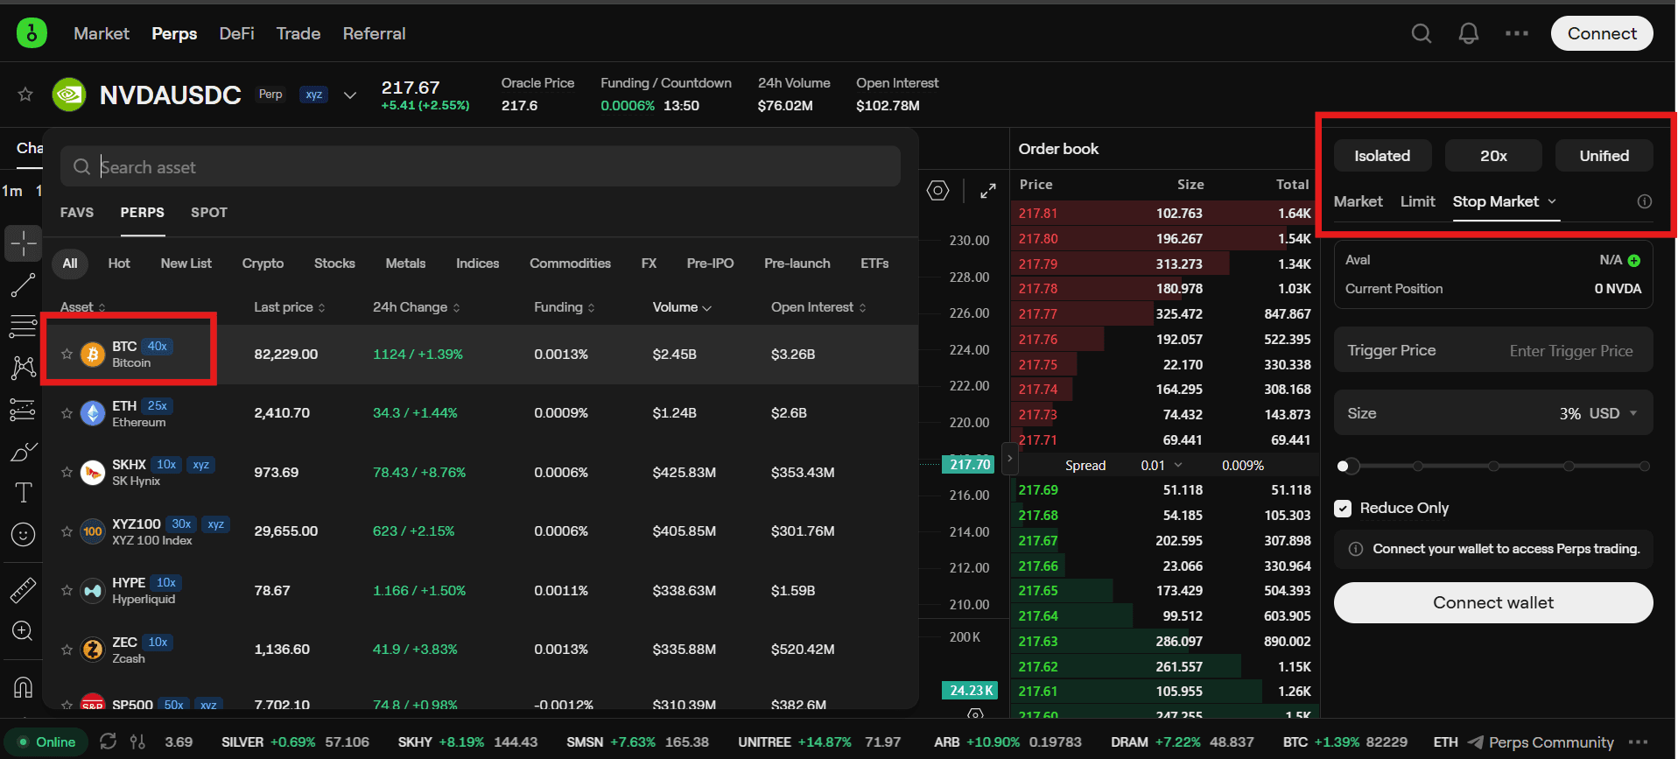Screen dimensions: 1678x759
Task: Click the green plus deposit icon
Action: tap(1634, 260)
